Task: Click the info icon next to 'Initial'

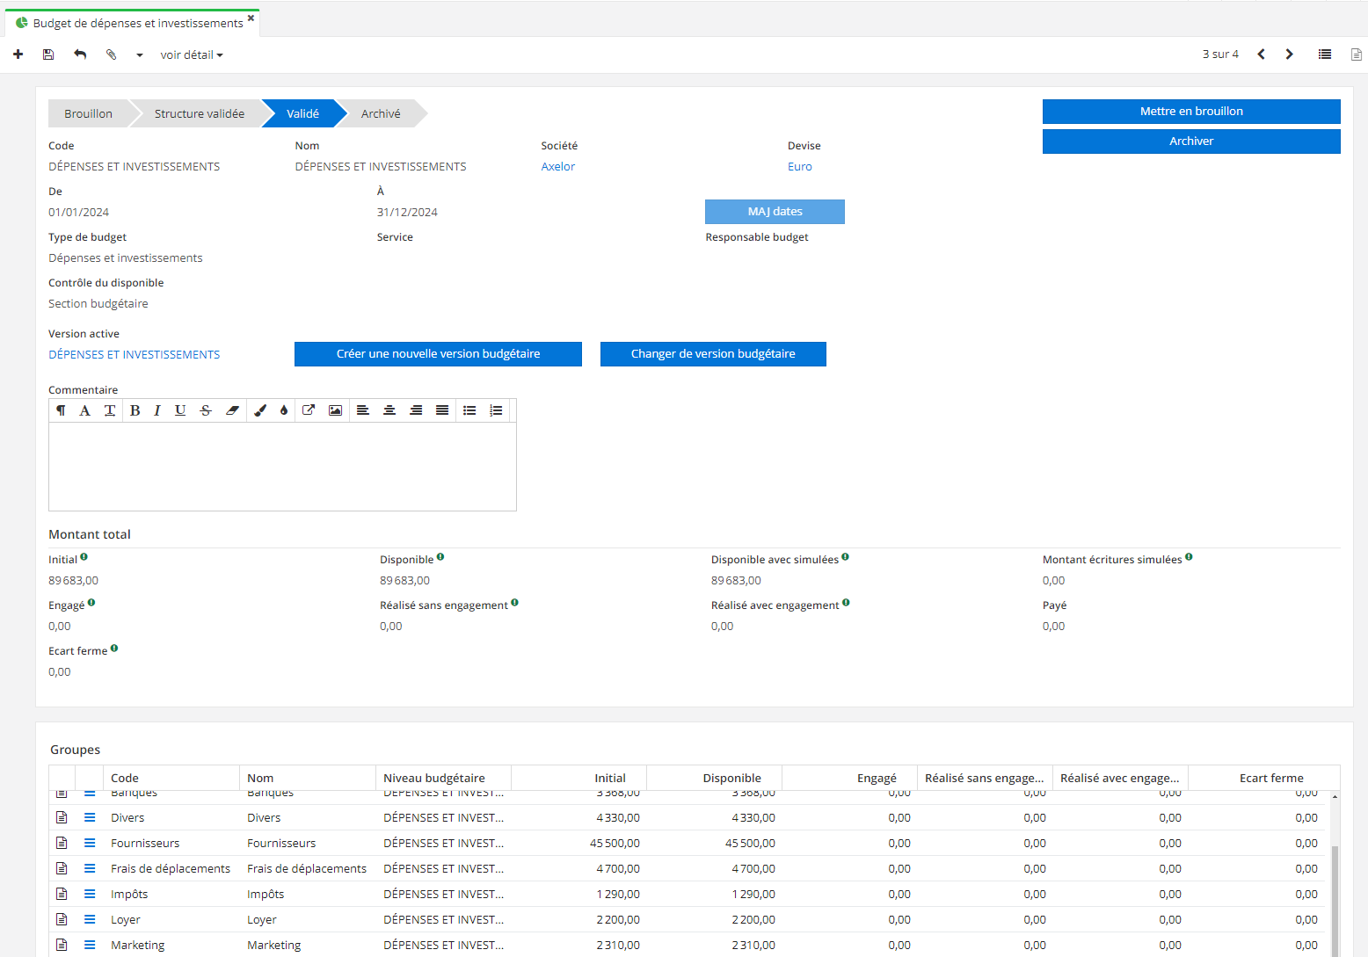Action: coord(84,557)
